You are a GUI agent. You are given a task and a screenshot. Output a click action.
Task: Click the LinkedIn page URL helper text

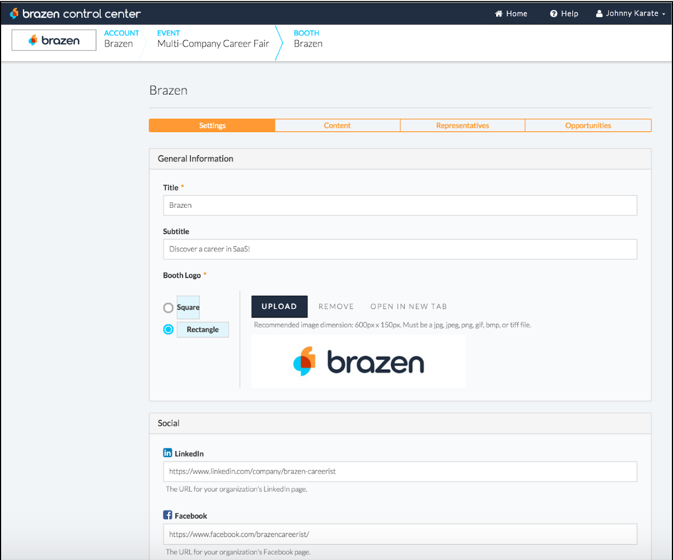click(x=236, y=489)
